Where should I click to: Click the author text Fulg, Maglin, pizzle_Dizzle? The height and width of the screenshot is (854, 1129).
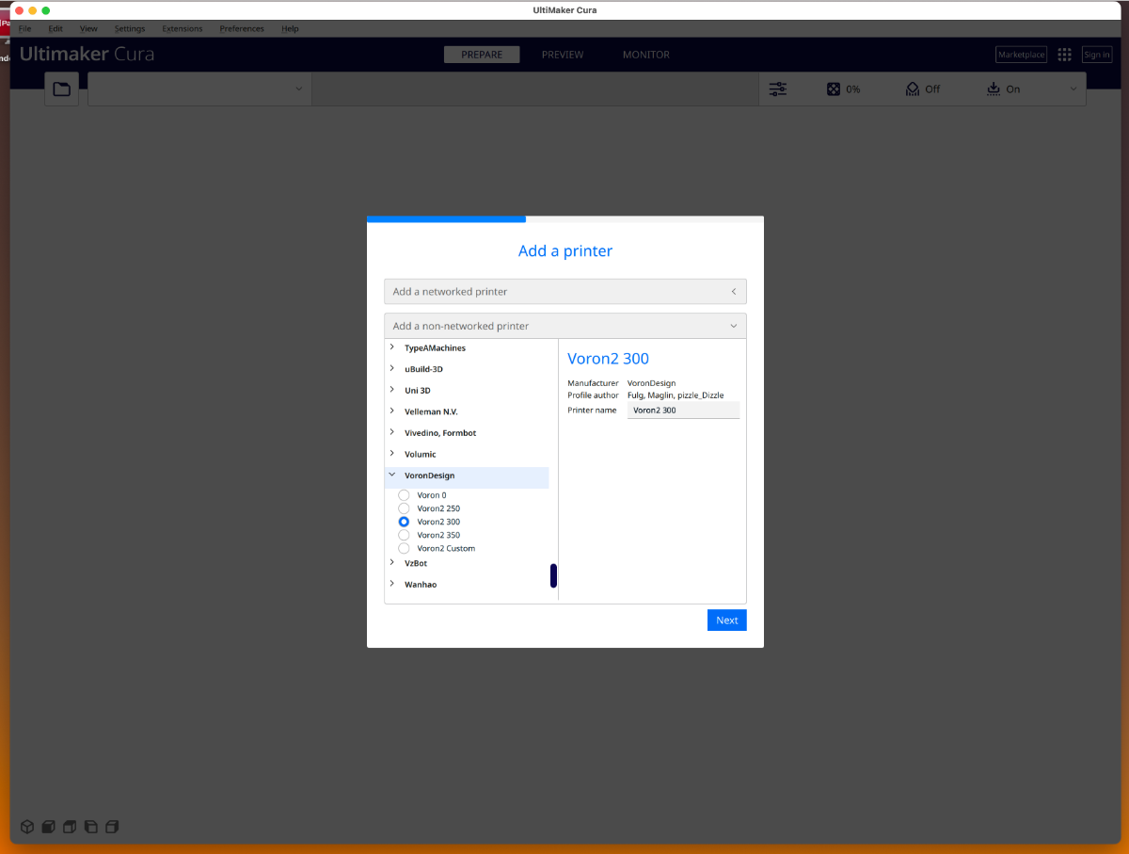tap(676, 395)
